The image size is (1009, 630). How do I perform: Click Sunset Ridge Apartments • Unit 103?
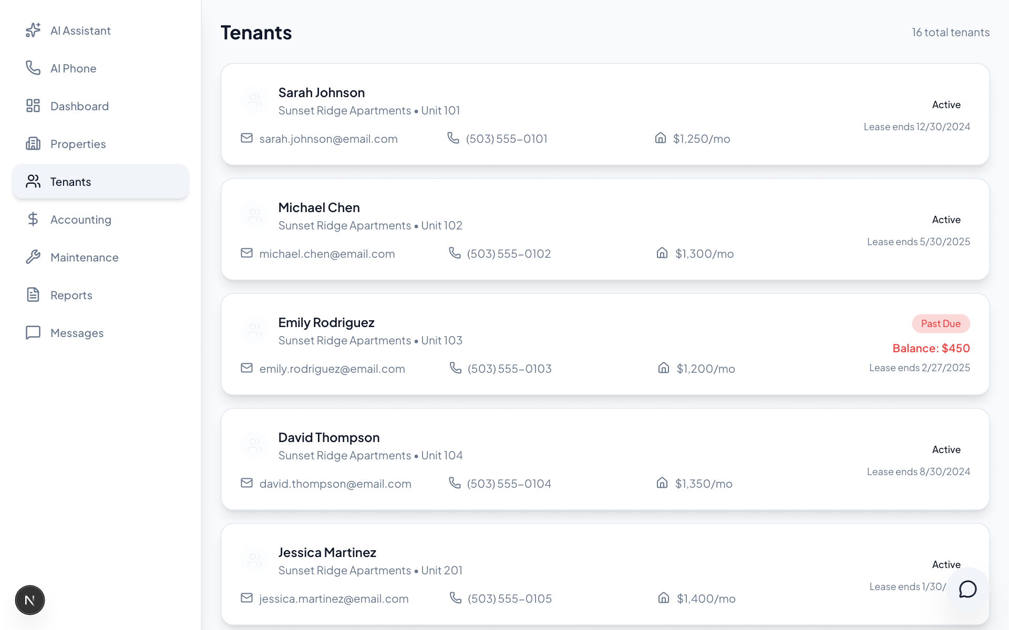point(370,340)
